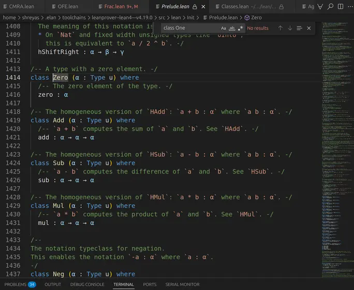This screenshot has height=290, width=354.
Task: Toggle Find in Selection icon
Action: (x=299, y=28)
